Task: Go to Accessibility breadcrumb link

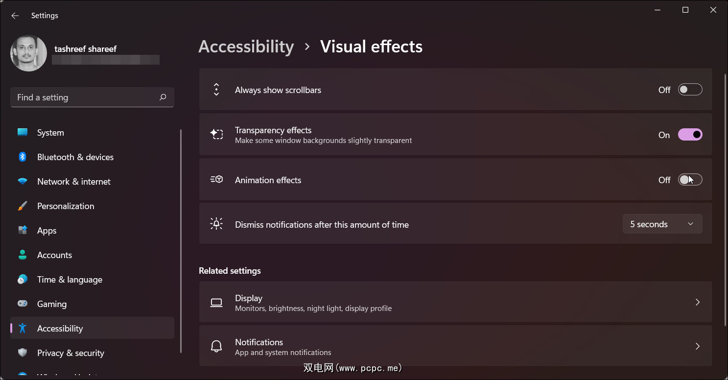Action: (246, 47)
